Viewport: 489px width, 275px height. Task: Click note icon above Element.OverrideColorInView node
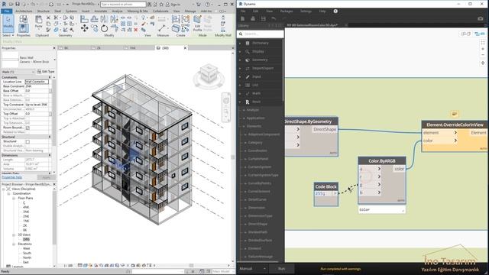tap(455, 114)
